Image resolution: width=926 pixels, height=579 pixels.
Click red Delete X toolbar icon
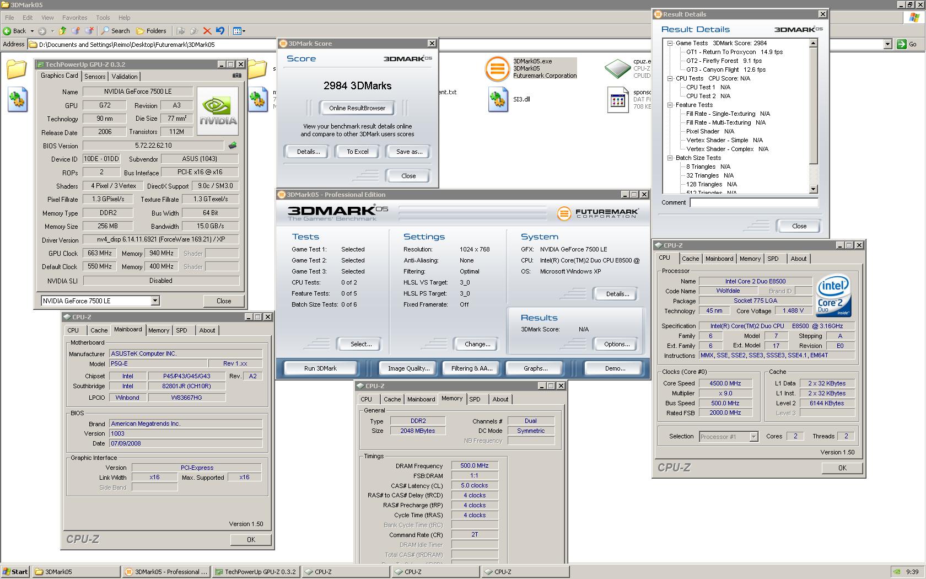pos(207,31)
